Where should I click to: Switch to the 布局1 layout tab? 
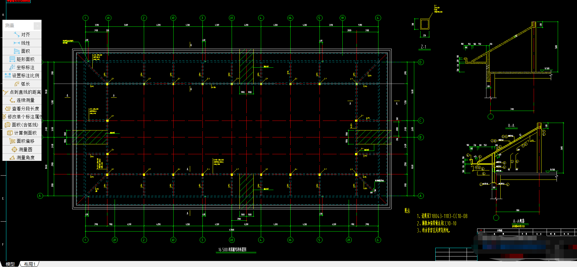[x=30, y=264]
